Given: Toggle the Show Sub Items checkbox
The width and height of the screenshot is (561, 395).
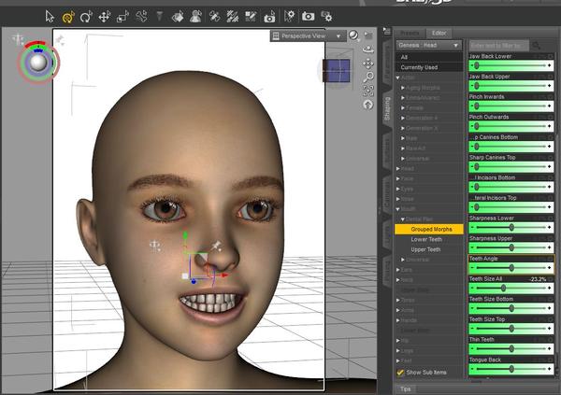Looking at the screenshot, I should pyautogui.click(x=400, y=372).
